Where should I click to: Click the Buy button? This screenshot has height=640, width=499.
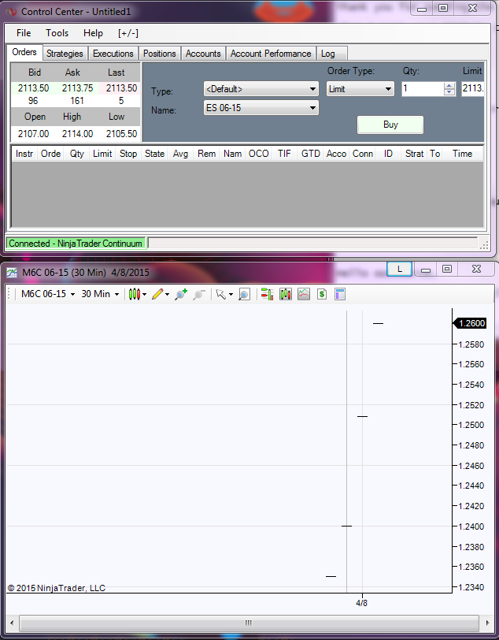[x=390, y=125]
